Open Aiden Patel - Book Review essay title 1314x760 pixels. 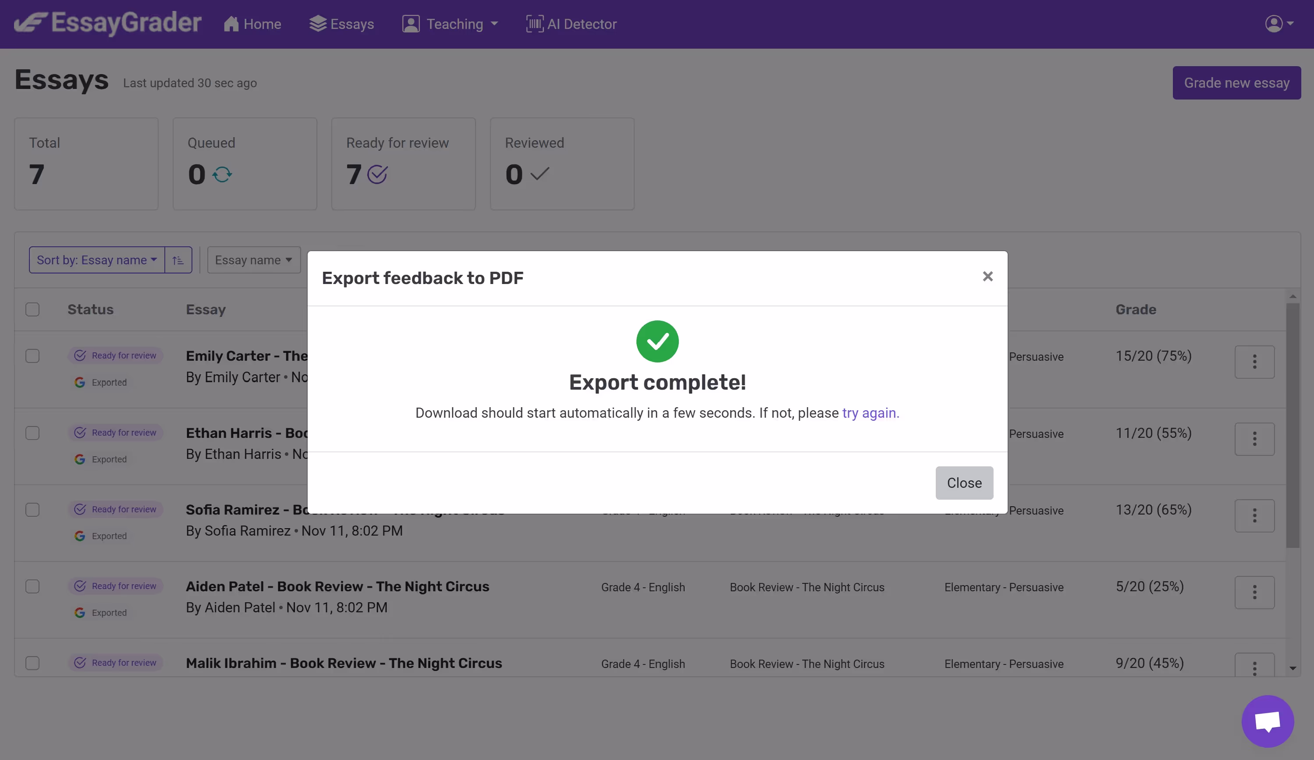(337, 586)
